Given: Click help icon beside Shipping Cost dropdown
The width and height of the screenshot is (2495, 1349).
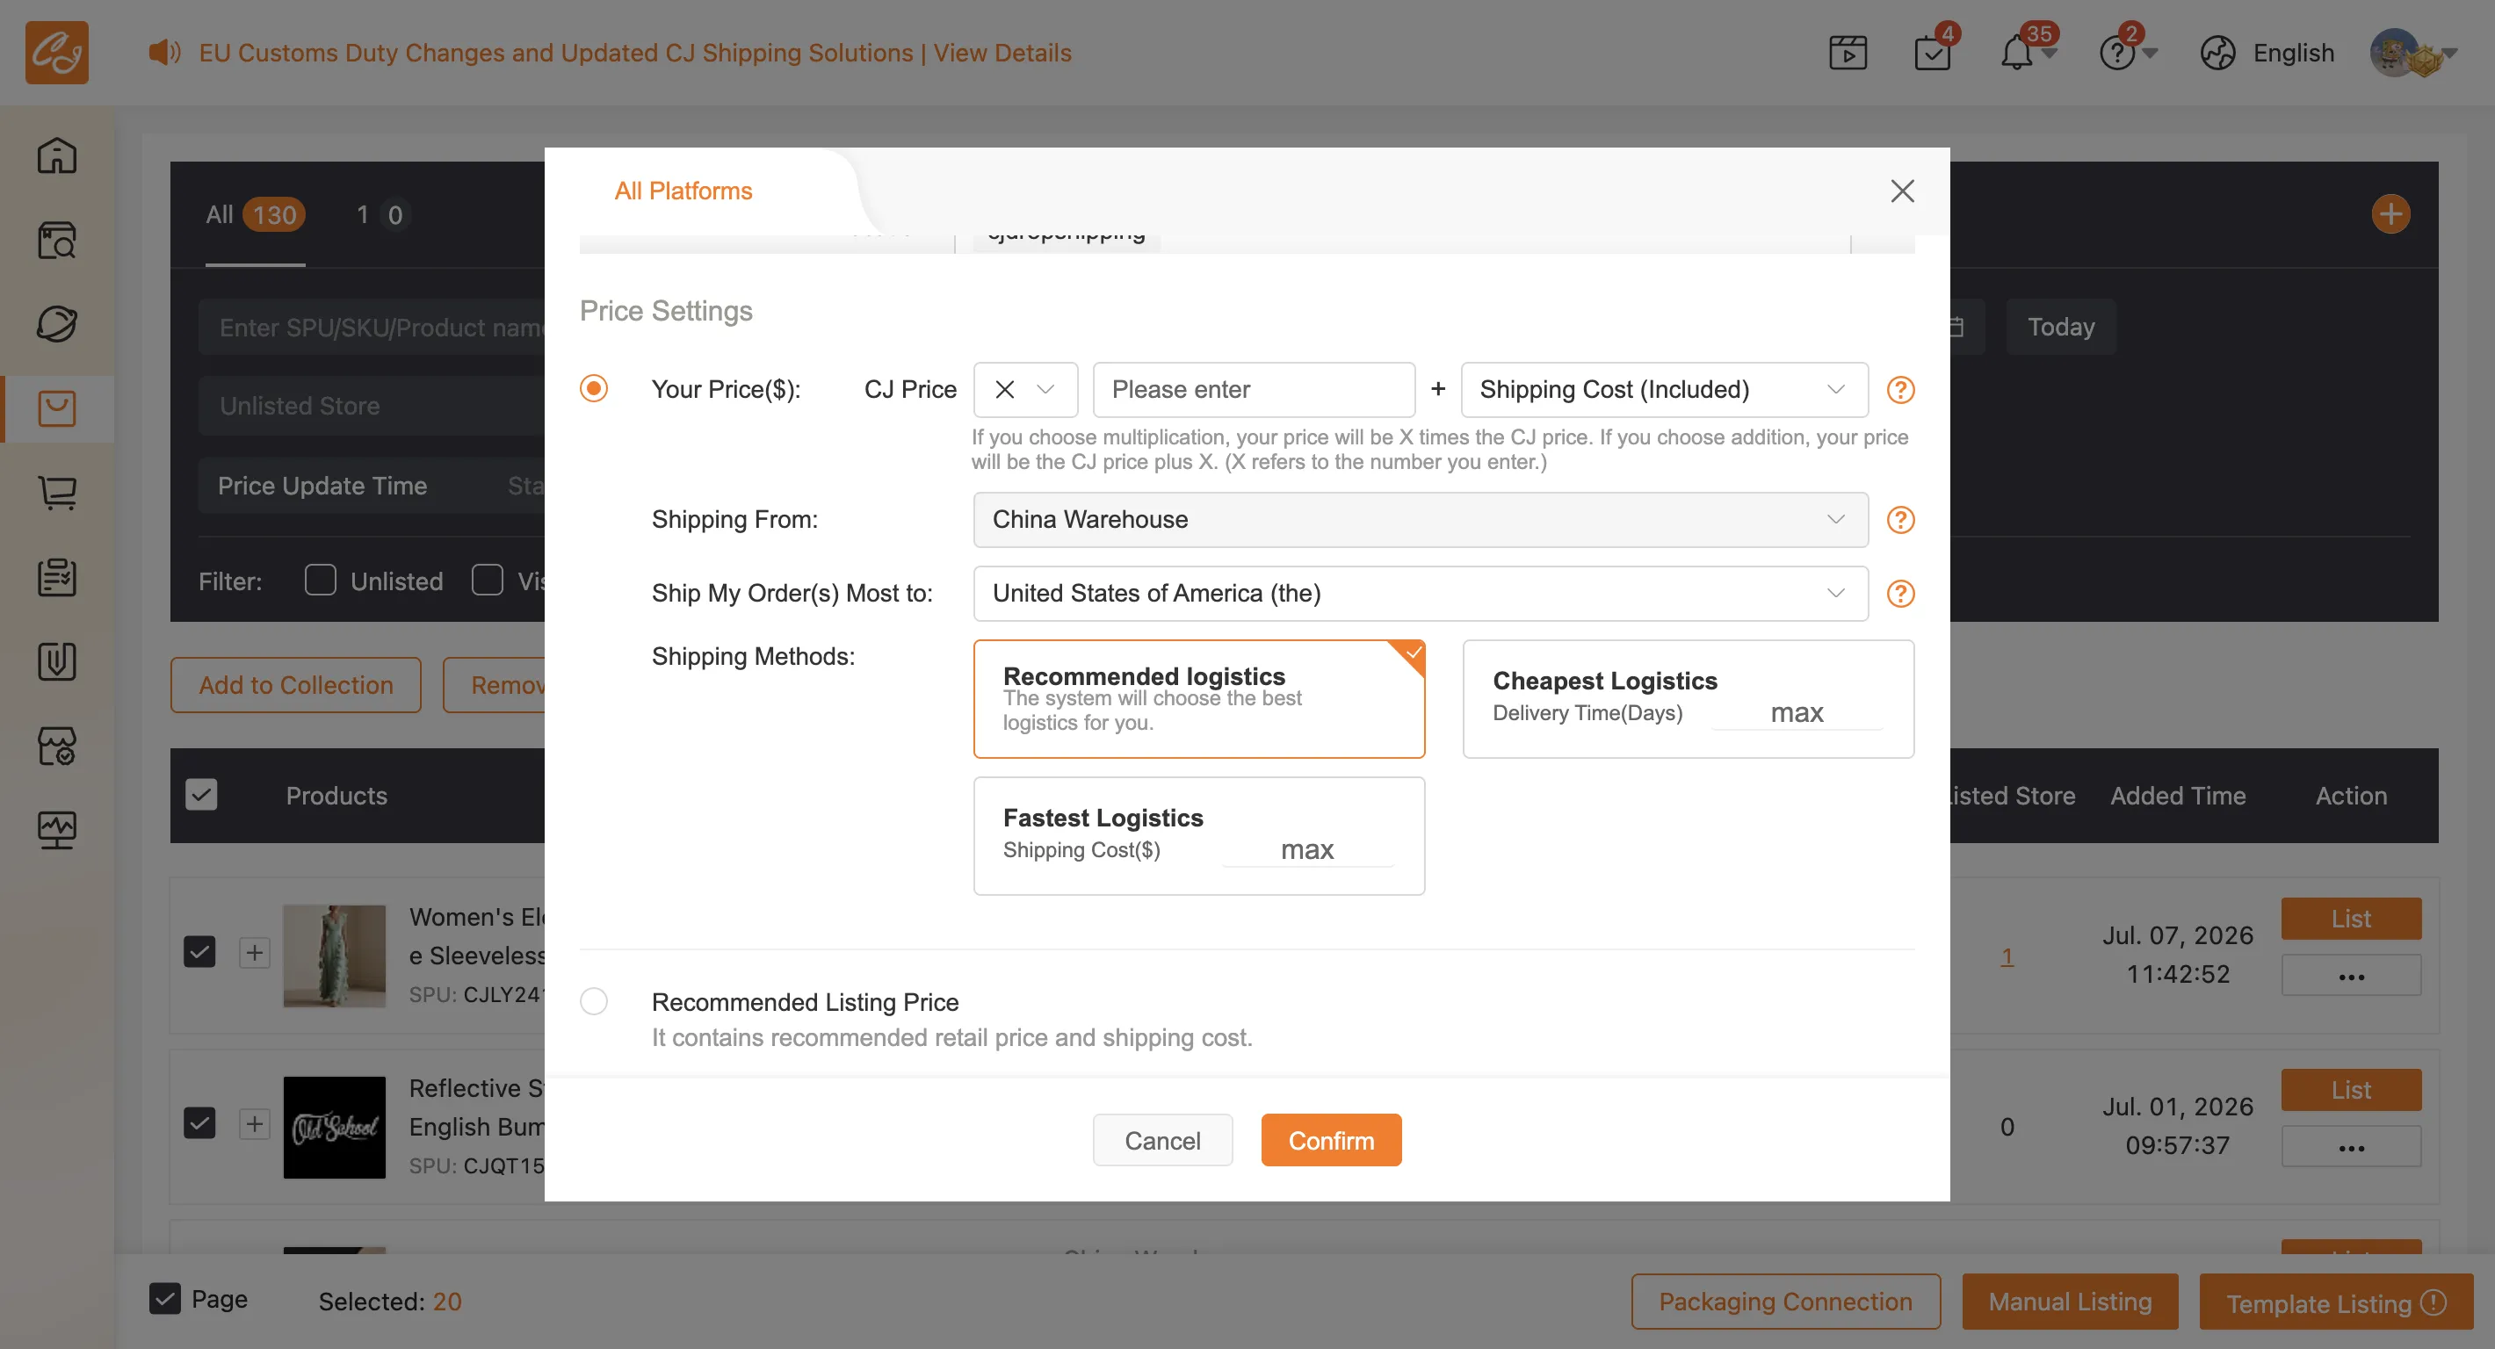Looking at the screenshot, I should click(x=1900, y=389).
